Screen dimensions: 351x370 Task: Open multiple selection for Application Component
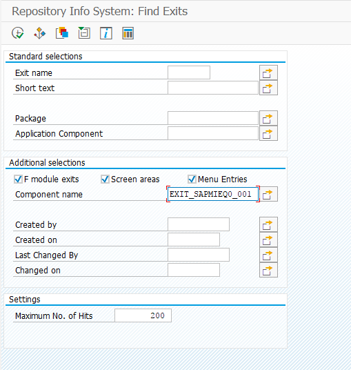tap(268, 133)
